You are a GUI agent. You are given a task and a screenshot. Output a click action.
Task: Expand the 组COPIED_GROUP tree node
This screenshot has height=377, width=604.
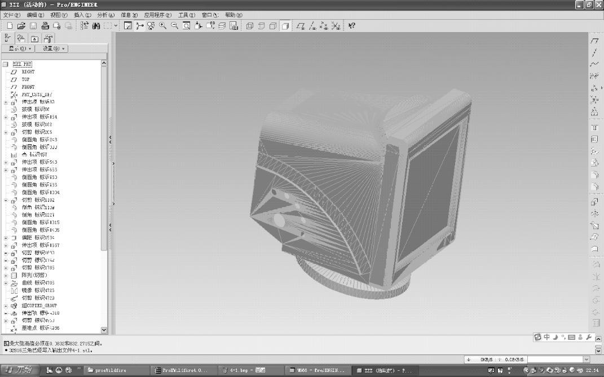pyautogui.click(x=6, y=306)
